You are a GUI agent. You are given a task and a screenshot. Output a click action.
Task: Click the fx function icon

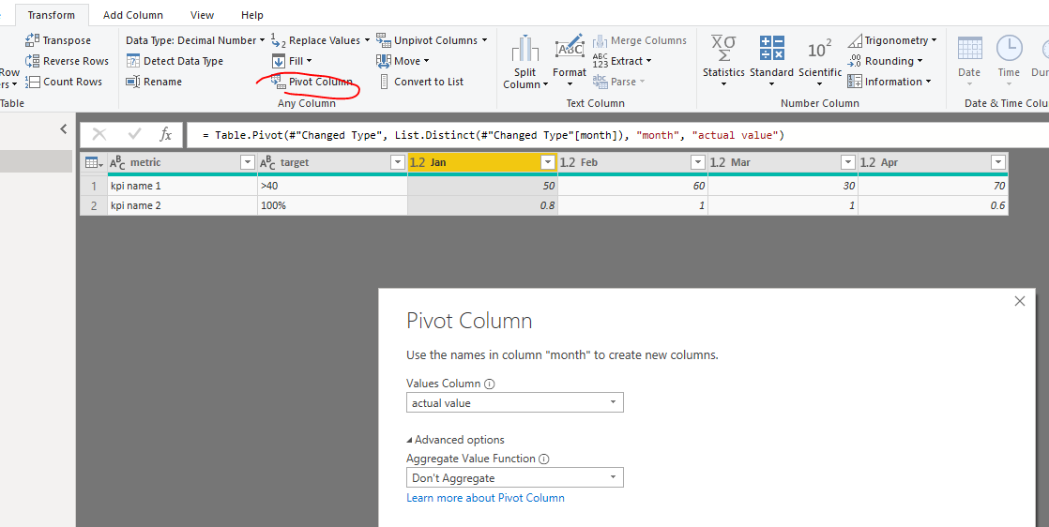click(165, 134)
